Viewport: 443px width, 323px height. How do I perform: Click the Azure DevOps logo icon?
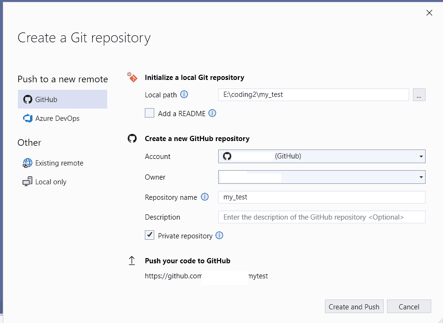tap(28, 118)
